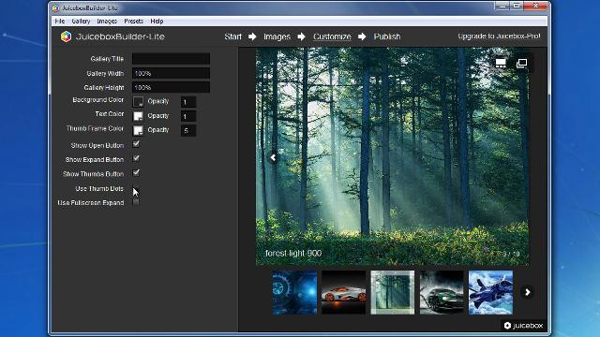This screenshot has width=600, height=337.
Task: Click the arrow after Images step
Action: click(302, 37)
